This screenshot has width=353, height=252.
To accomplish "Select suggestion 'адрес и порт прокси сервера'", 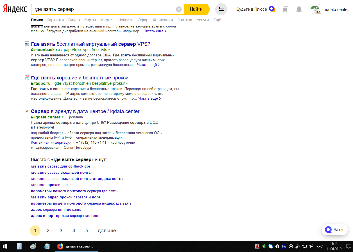I will coord(65,216).
